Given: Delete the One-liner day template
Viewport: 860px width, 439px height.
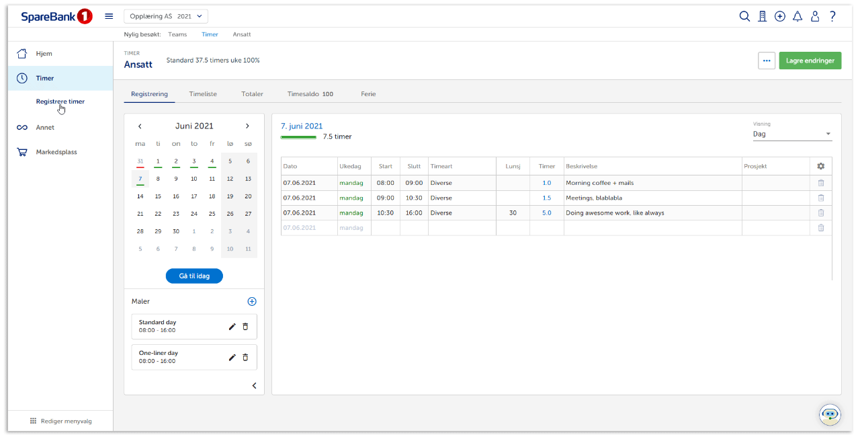Looking at the screenshot, I should click(x=245, y=358).
